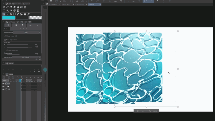Click the cyan main color swatch
215x121 pixels.
(8, 17)
